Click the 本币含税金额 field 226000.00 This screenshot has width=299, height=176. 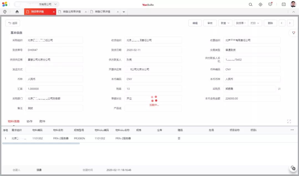tap(252, 98)
